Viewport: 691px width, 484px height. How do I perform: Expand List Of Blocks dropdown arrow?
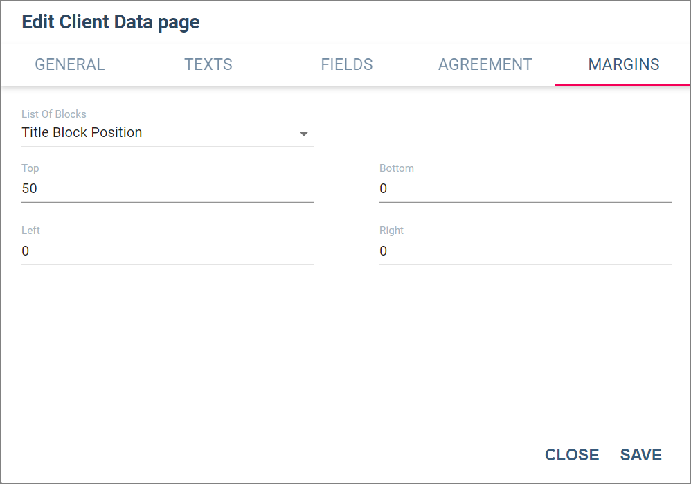pyautogui.click(x=304, y=134)
